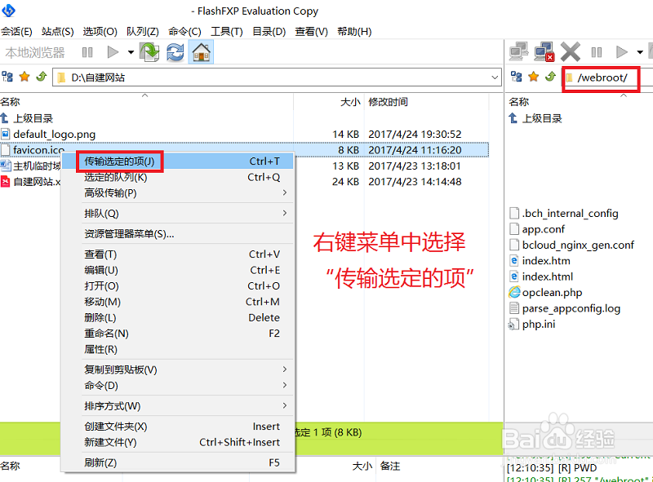Open the 查看(V) menu

(311, 32)
